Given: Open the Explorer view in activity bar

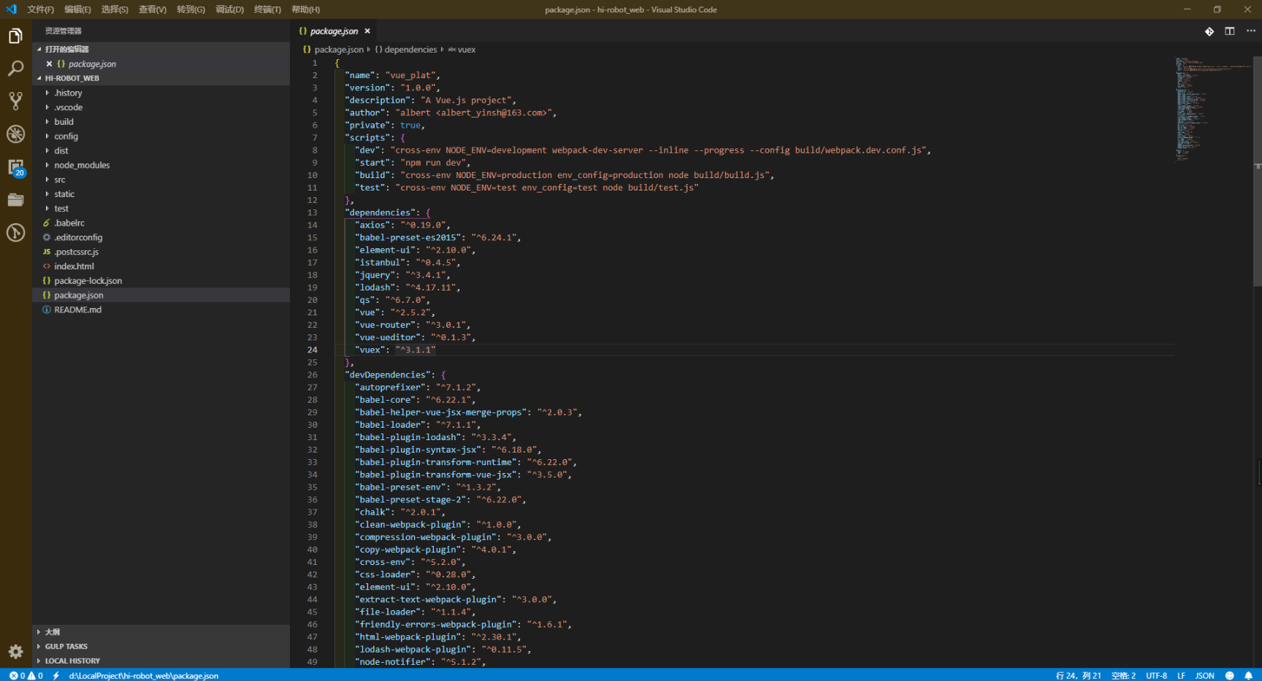Looking at the screenshot, I should pos(15,36).
